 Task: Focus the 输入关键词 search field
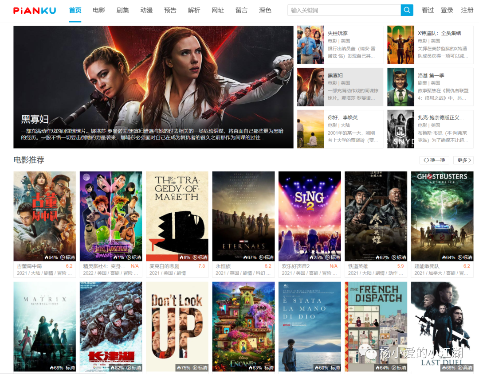click(x=344, y=10)
